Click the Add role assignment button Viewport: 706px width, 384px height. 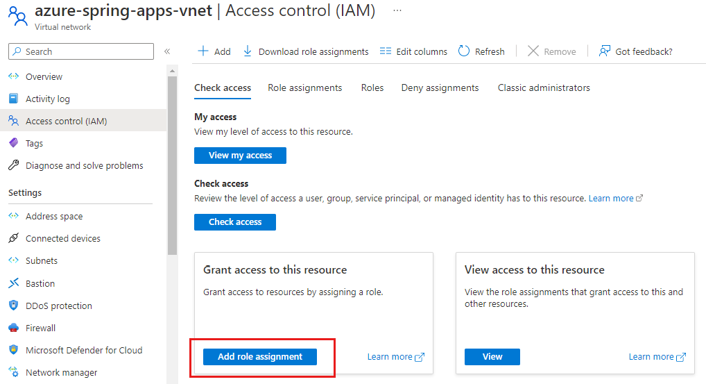[260, 356]
